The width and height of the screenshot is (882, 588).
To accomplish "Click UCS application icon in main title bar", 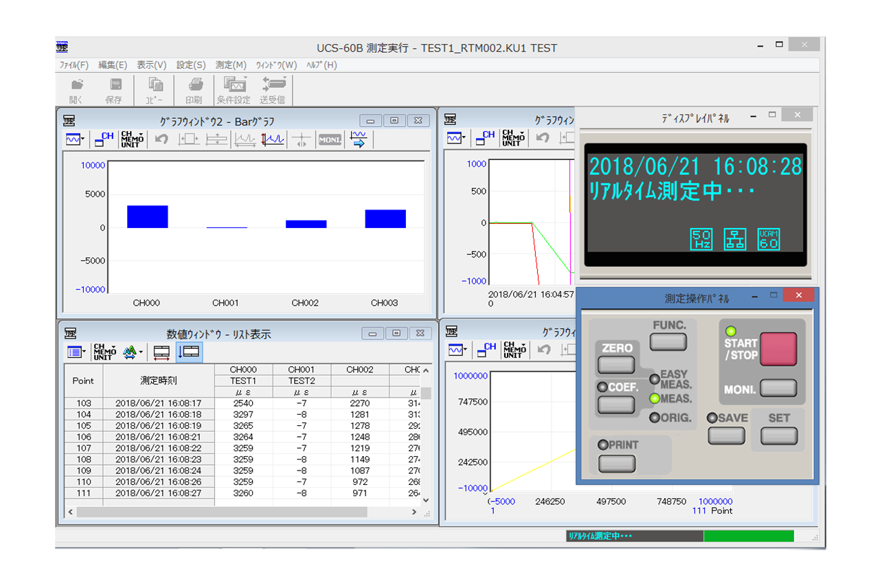I will [62, 47].
